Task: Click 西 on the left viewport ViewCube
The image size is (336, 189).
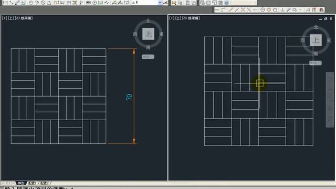Action: point(135,34)
